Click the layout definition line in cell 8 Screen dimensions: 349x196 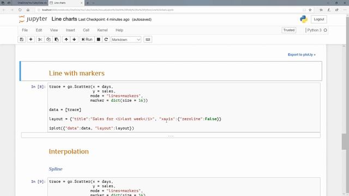[x=135, y=119]
